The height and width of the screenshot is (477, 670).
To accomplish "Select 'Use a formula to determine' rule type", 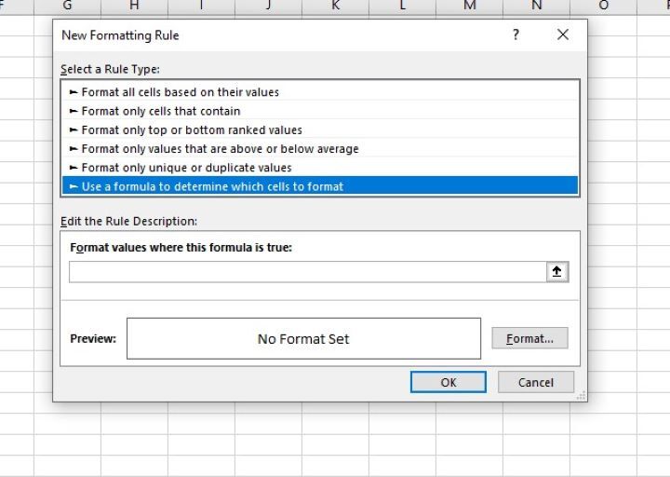I will point(212,186).
